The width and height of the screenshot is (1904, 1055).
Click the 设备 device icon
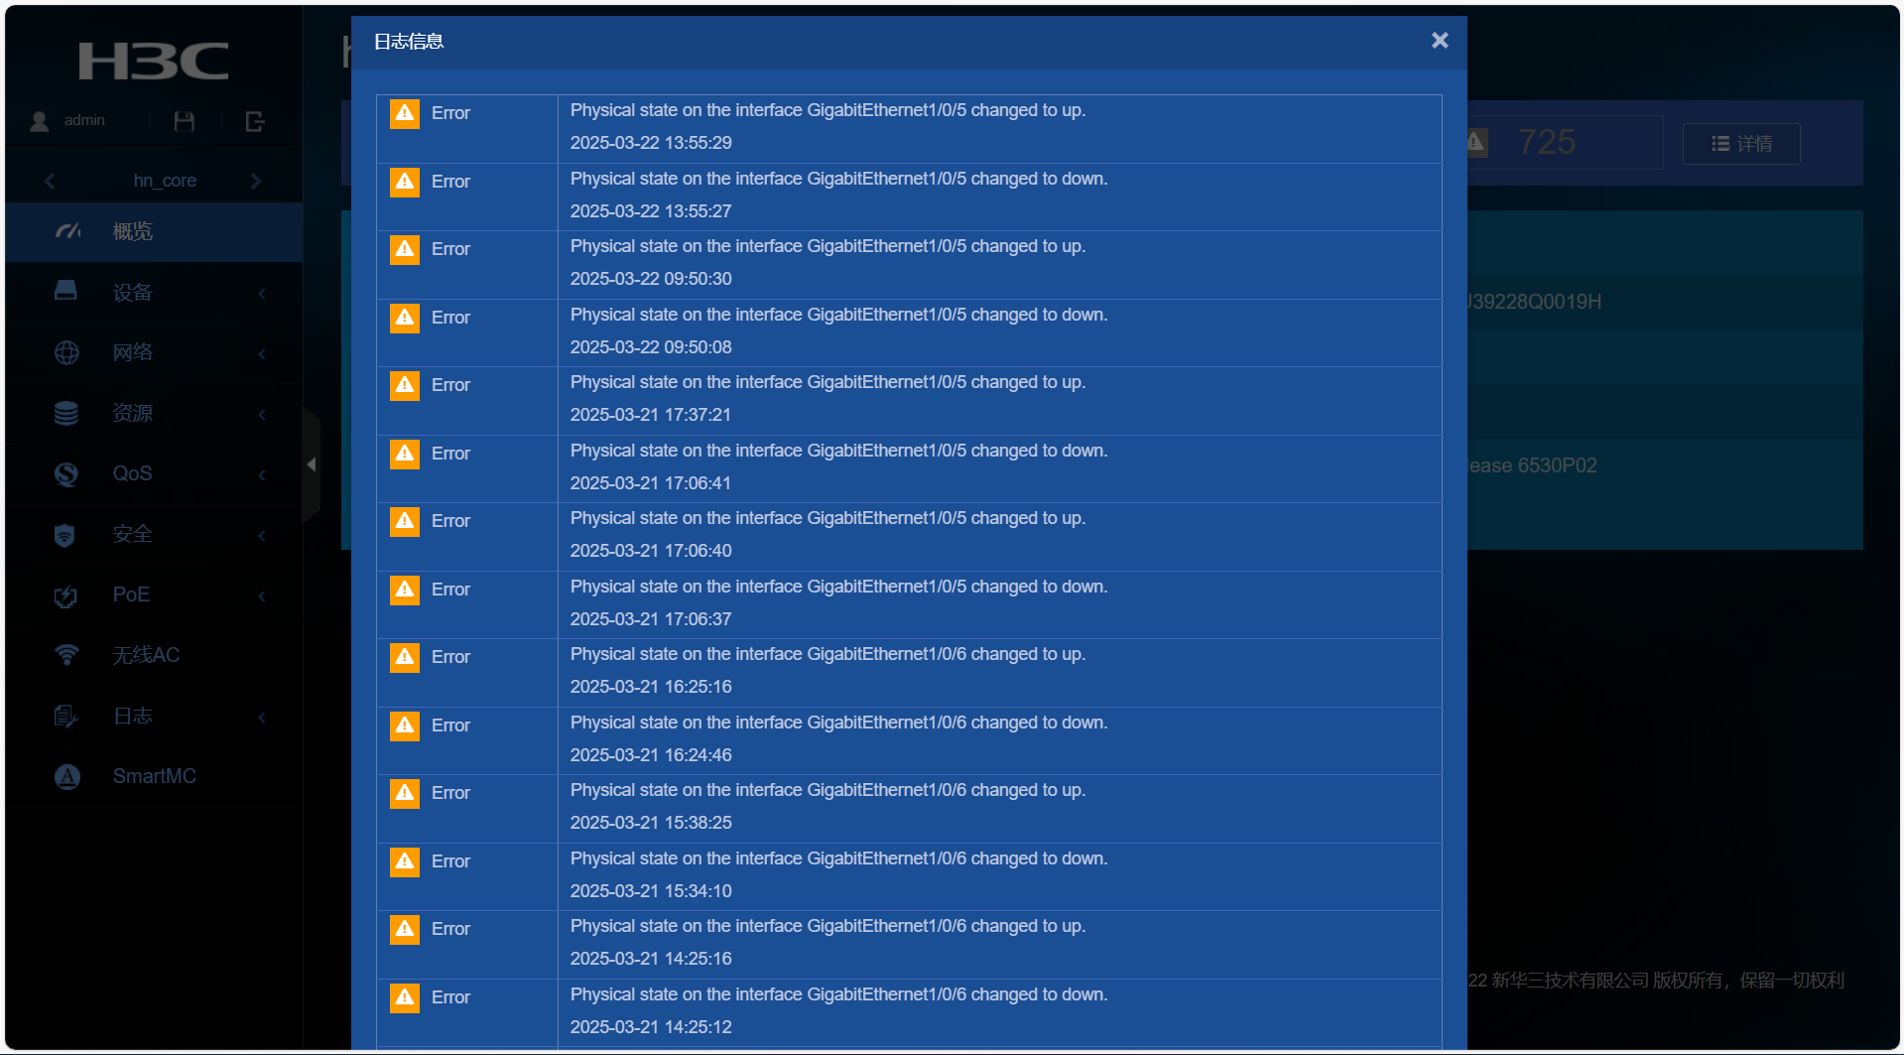[x=66, y=292]
